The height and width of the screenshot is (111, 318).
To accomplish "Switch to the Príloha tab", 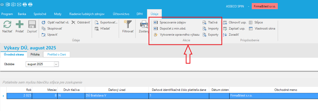I will pos(35,54).
